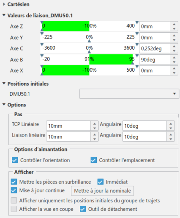Screen dimensions: 180x218
Task: Open the DMU50.1 positions initiales dropdown
Action: click(129, 94)
